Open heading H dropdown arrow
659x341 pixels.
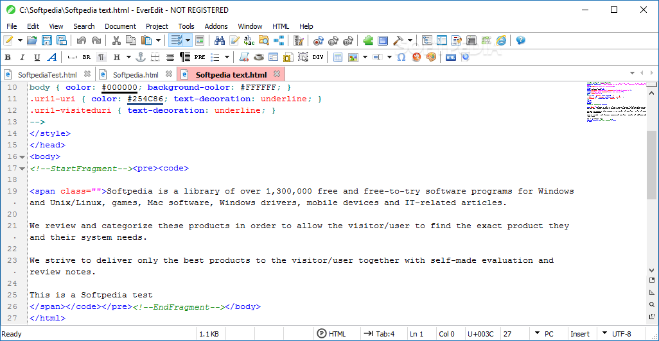[x=128, y=57]
